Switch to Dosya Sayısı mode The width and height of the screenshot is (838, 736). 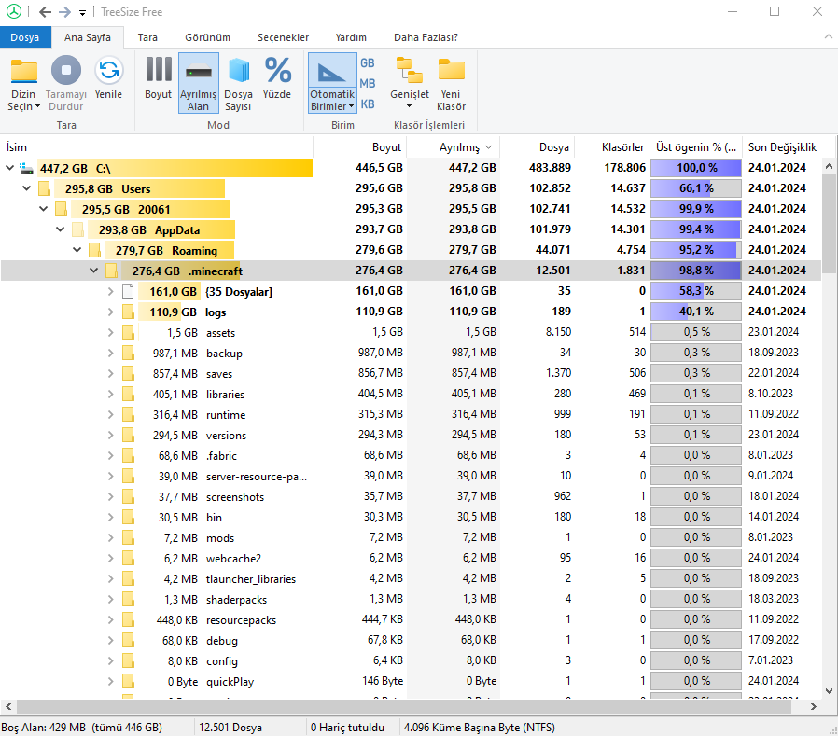coord(238,84)
